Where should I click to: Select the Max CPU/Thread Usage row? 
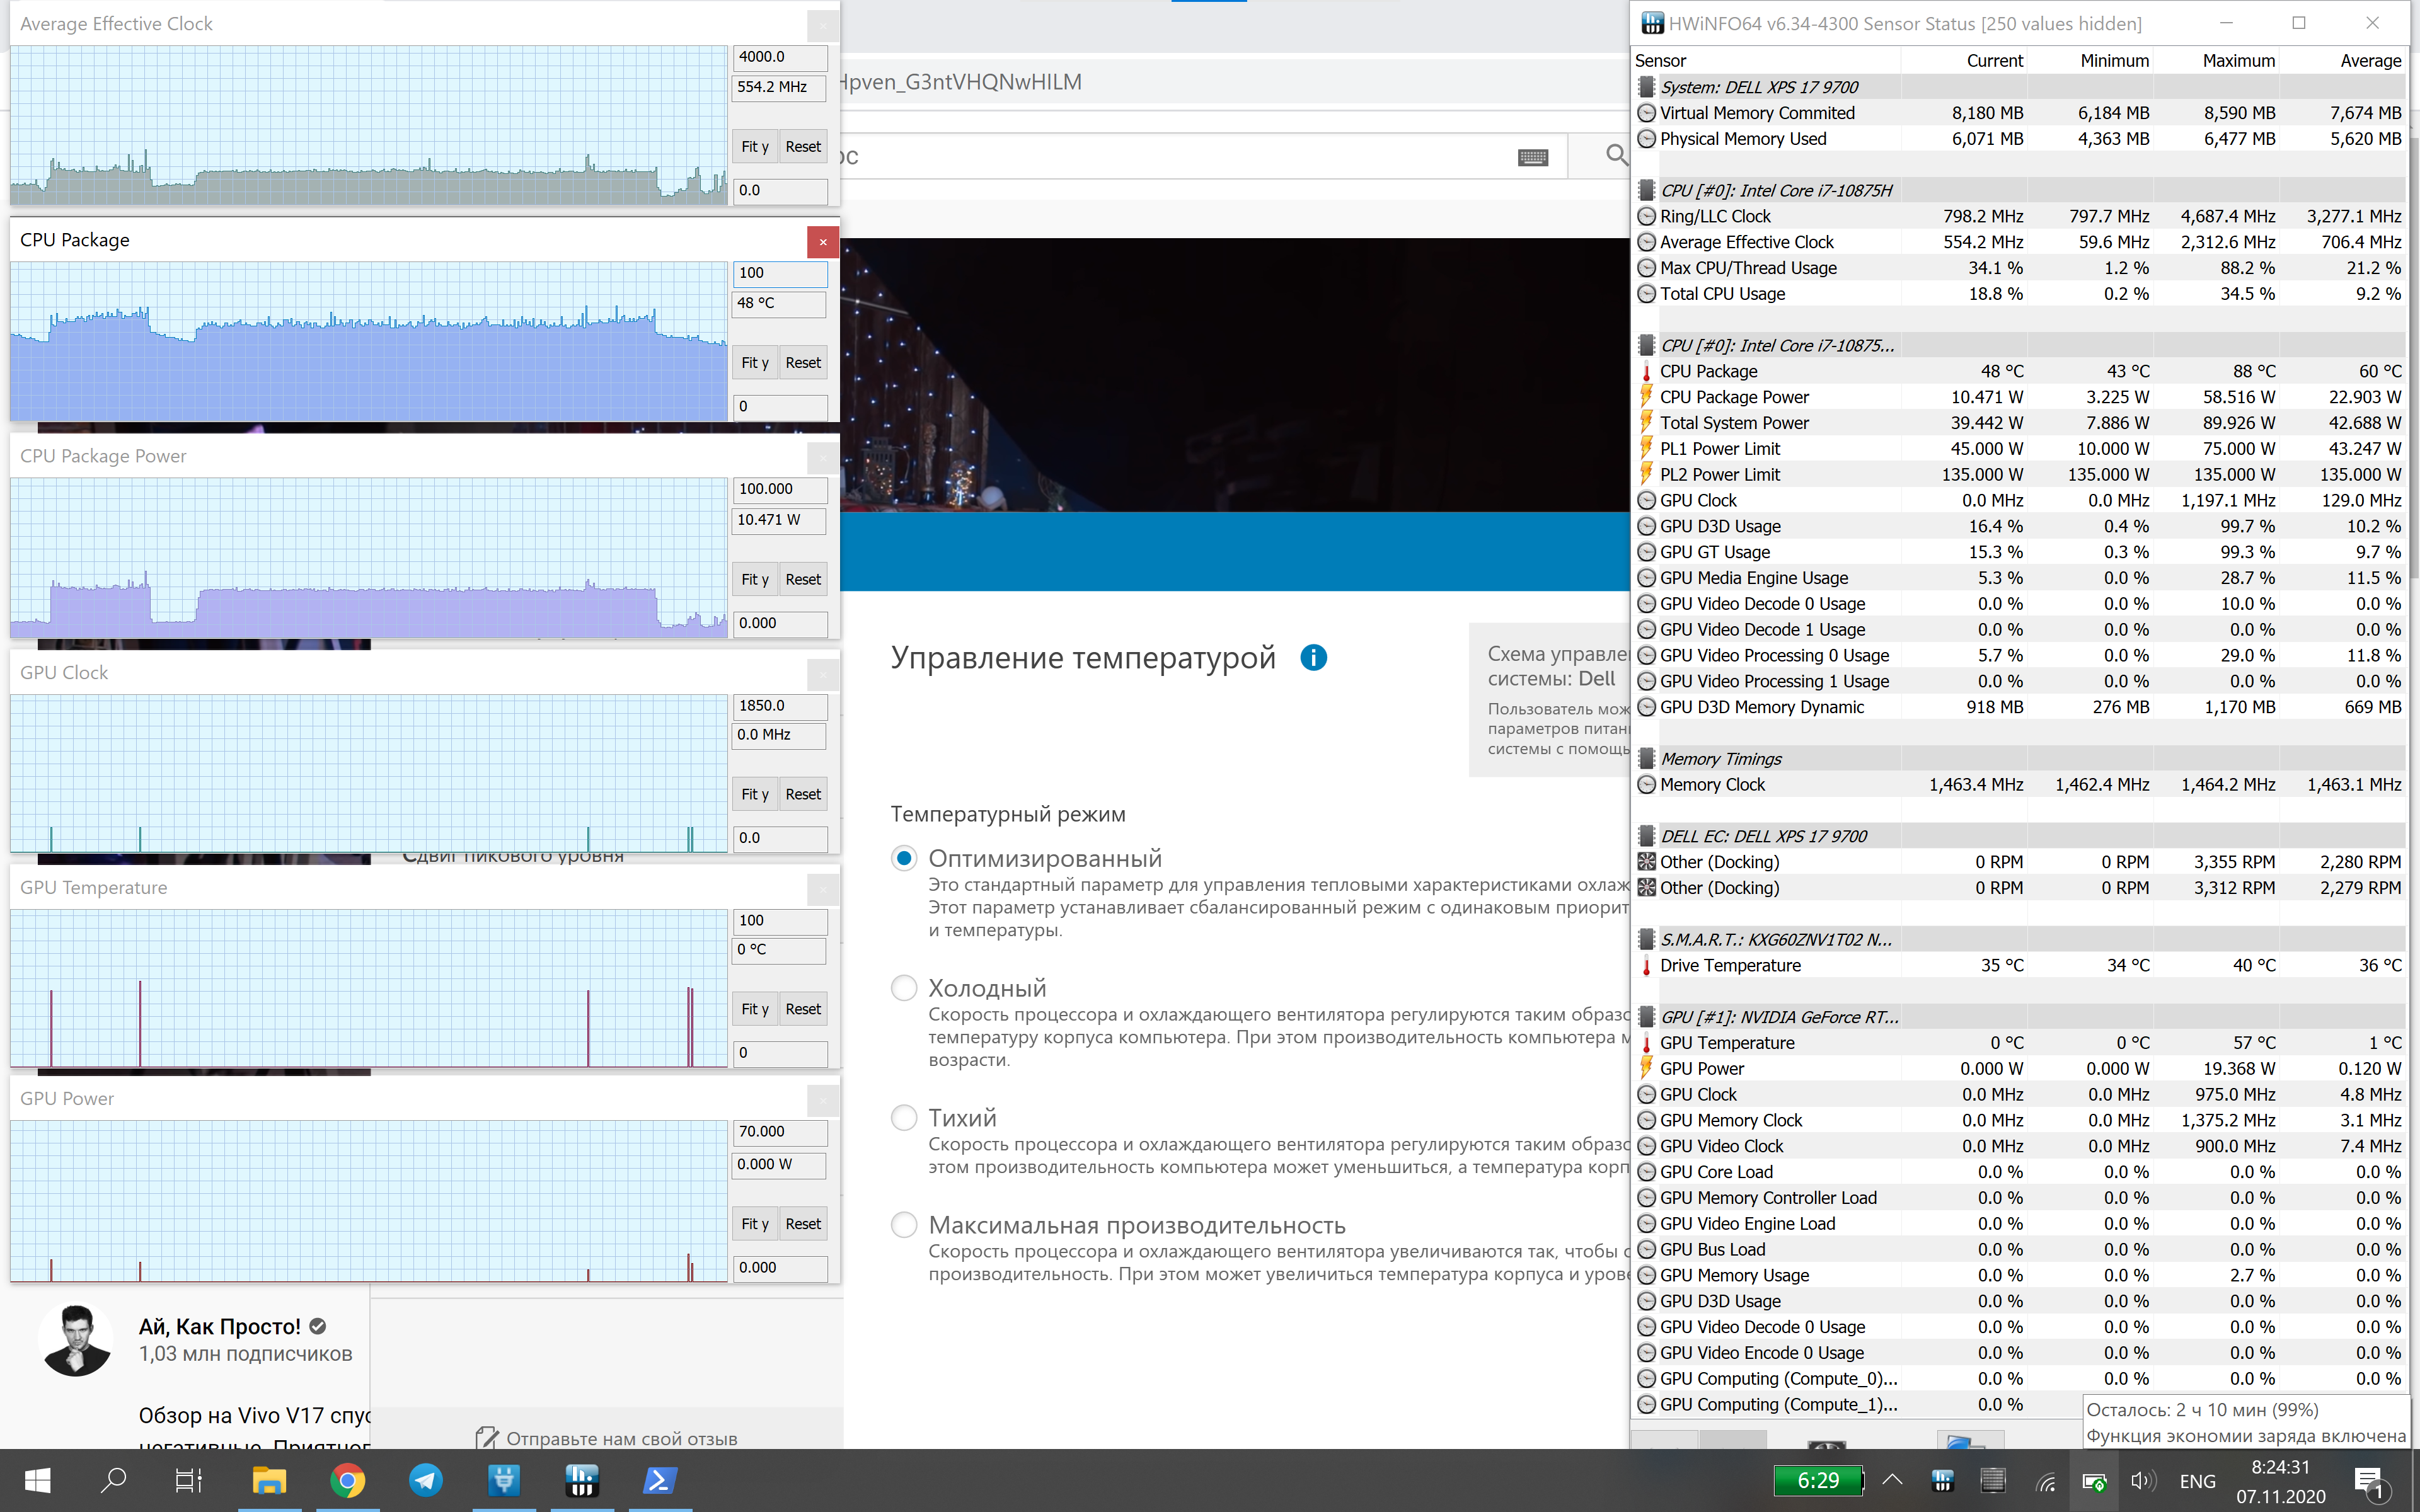point(2018,268)
